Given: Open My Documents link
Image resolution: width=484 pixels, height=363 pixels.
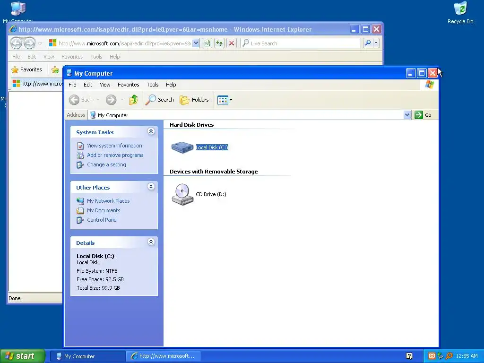Looking at the screenshot, I should [104, 210].
